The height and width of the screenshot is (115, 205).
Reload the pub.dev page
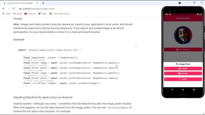(14, 9)
